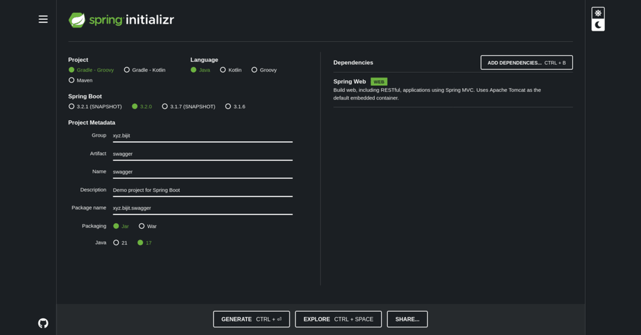Viewport: 641px width, 335px height.
Task: Click the Project Metadata heading
Action: pyautogui.click(x=91, y=122)
